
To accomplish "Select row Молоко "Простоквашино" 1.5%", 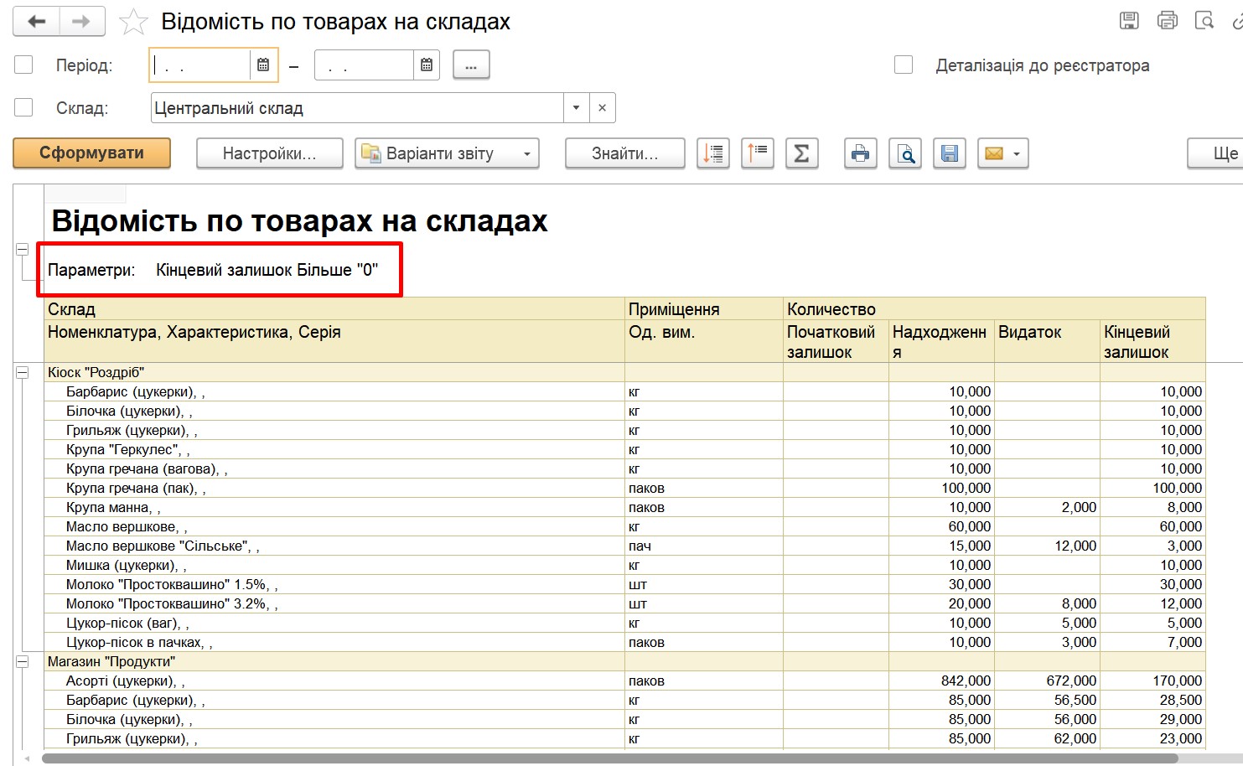I will 625,584.
